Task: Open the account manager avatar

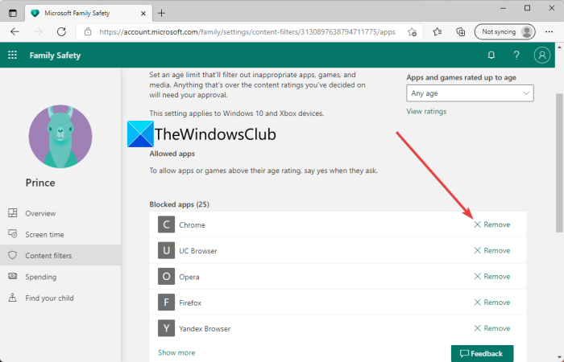Action: point(542,55)
